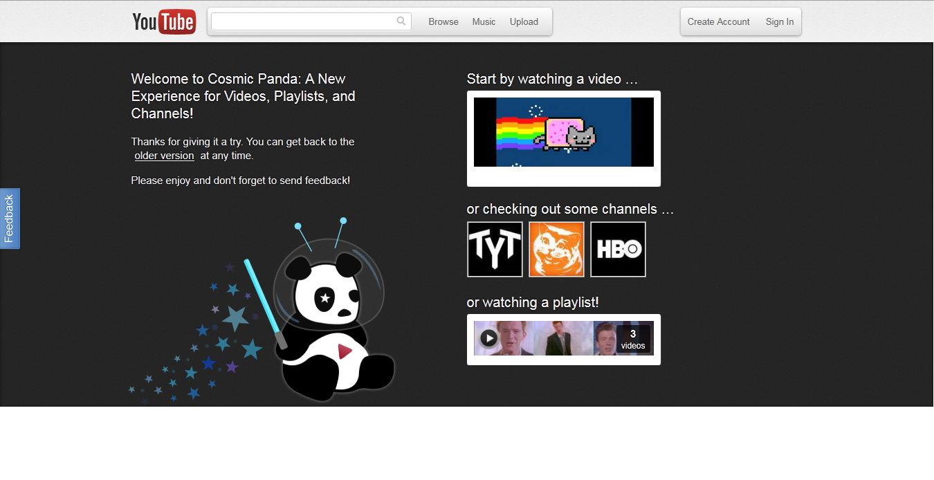The image size is (934, 480).
Task: Select Upload in the top navigation
Action: pyautogui.click(x=524, y=22)
